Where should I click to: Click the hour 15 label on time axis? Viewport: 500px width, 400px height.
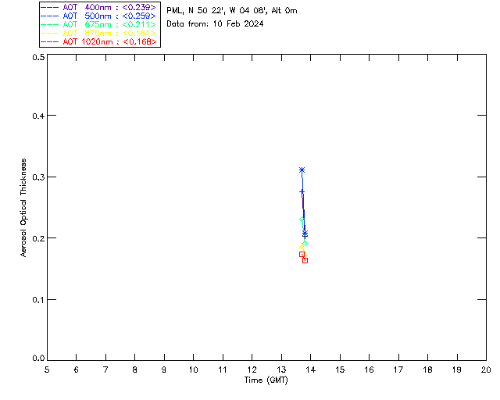[340, 370]
